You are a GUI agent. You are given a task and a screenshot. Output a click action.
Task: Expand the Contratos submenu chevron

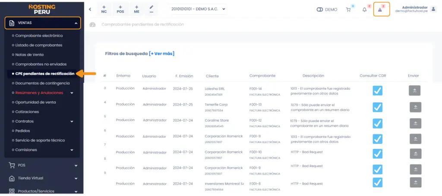72,121
